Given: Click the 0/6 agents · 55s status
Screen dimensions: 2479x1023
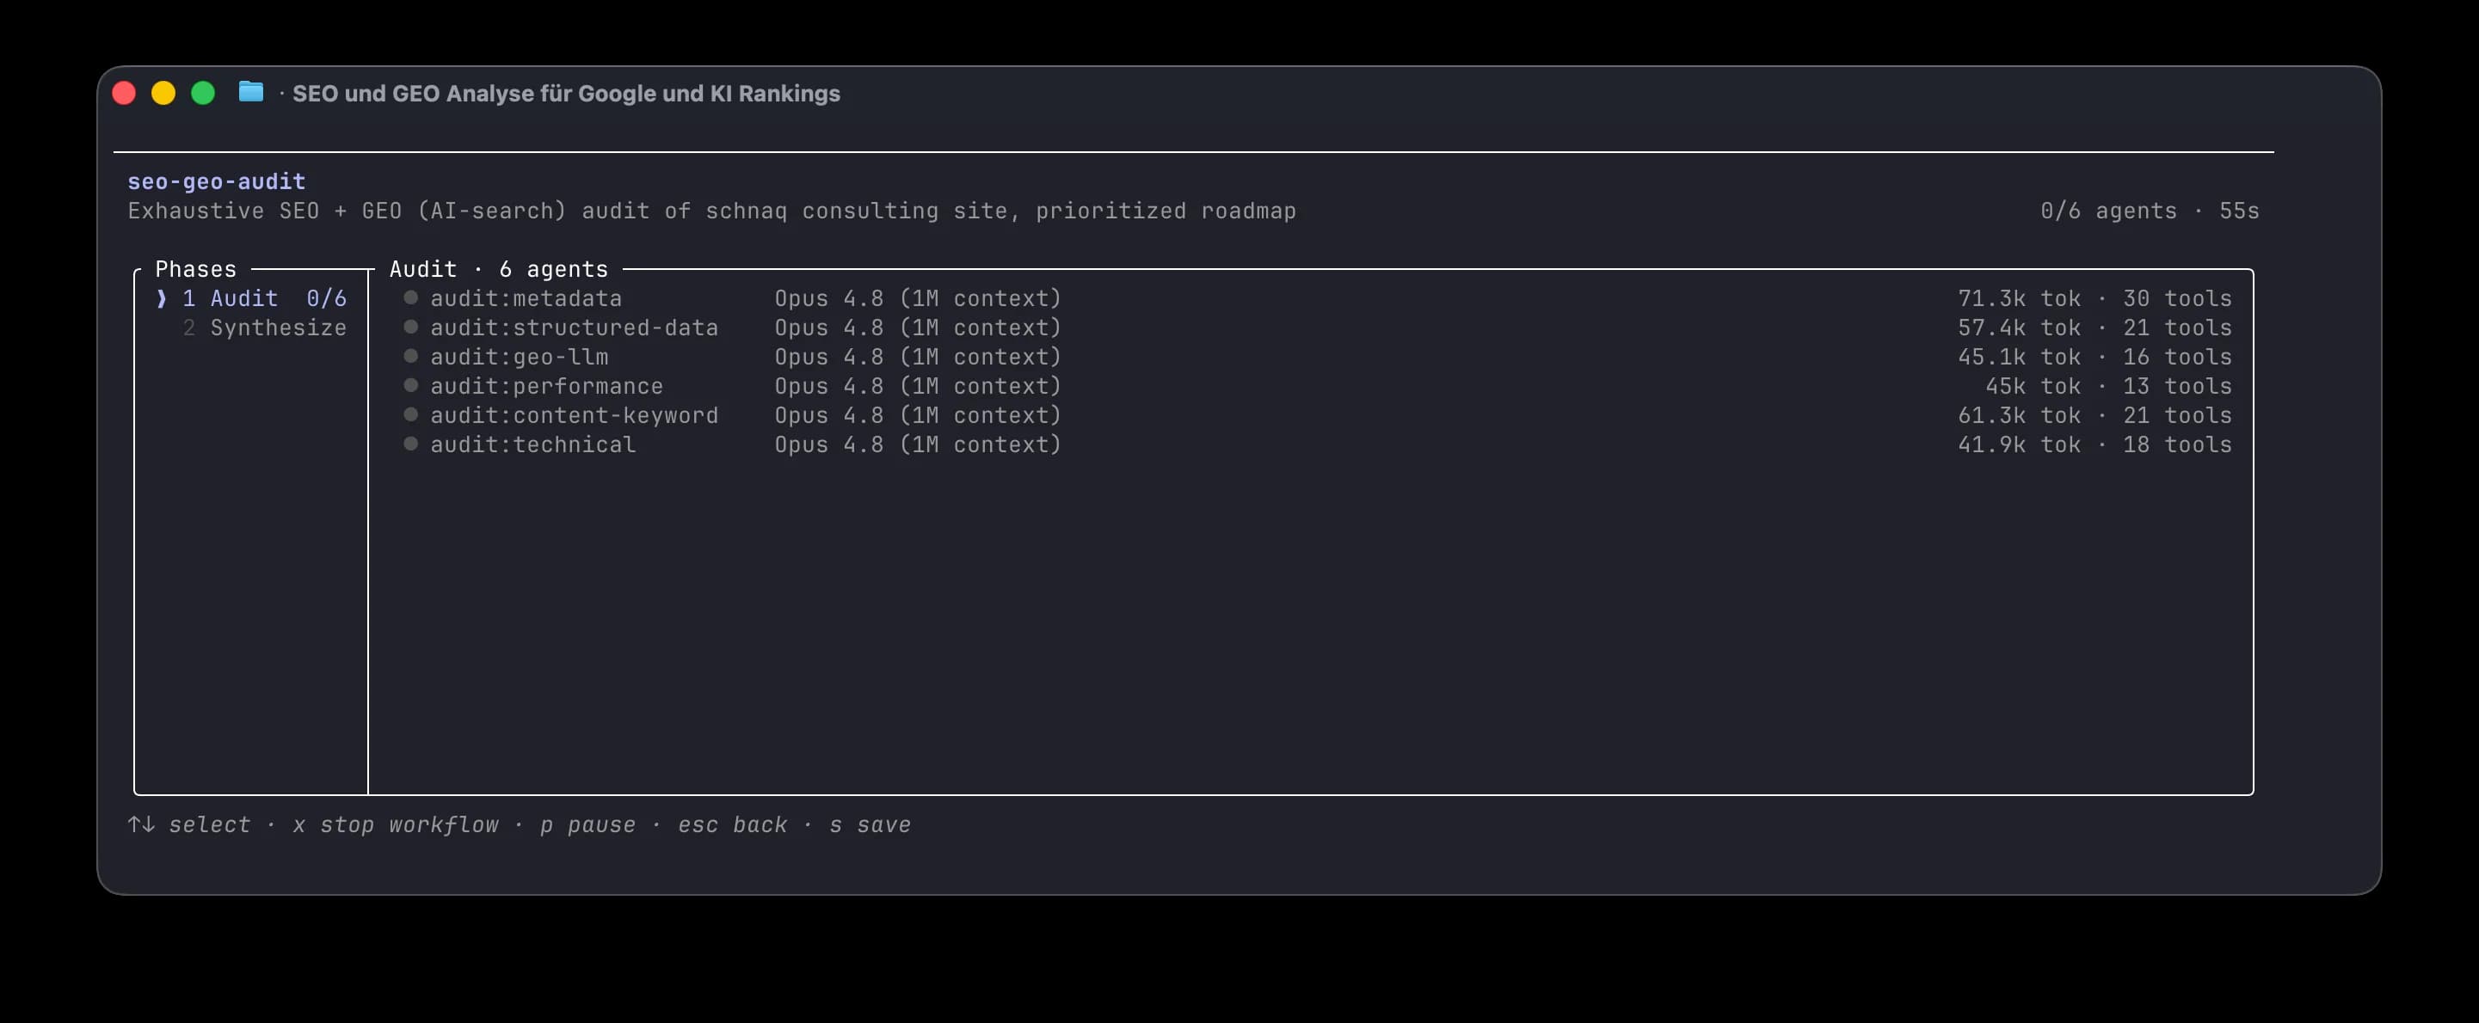Looking at the screenshot, I should point(2150,211).
